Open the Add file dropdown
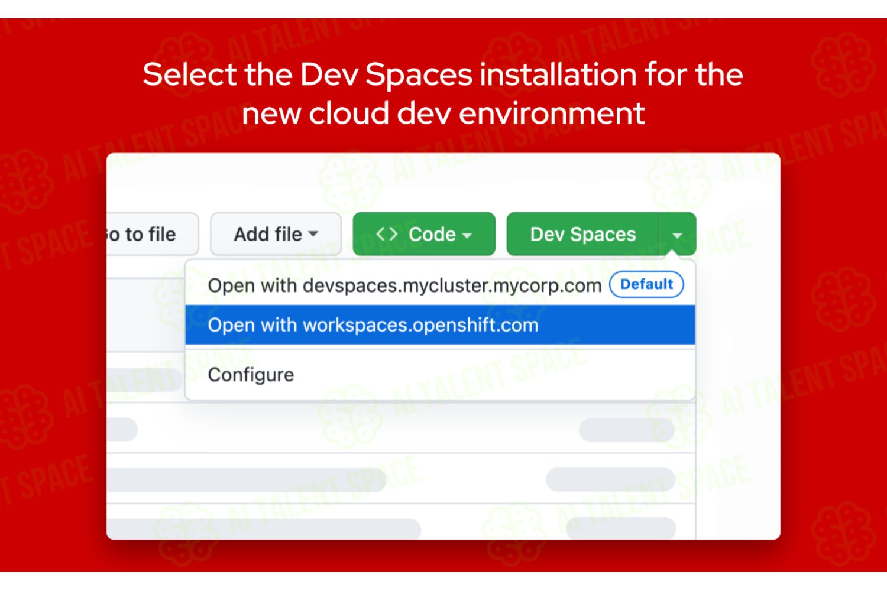The width and height of the screenshot is (887, 591). [x=276, y=234]
